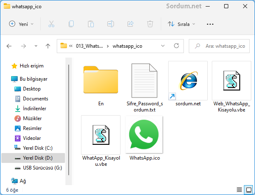Click the WhatsApp.ico file name label
The width and height of the screenshot is (255, 195).
[x=145, y=158]
